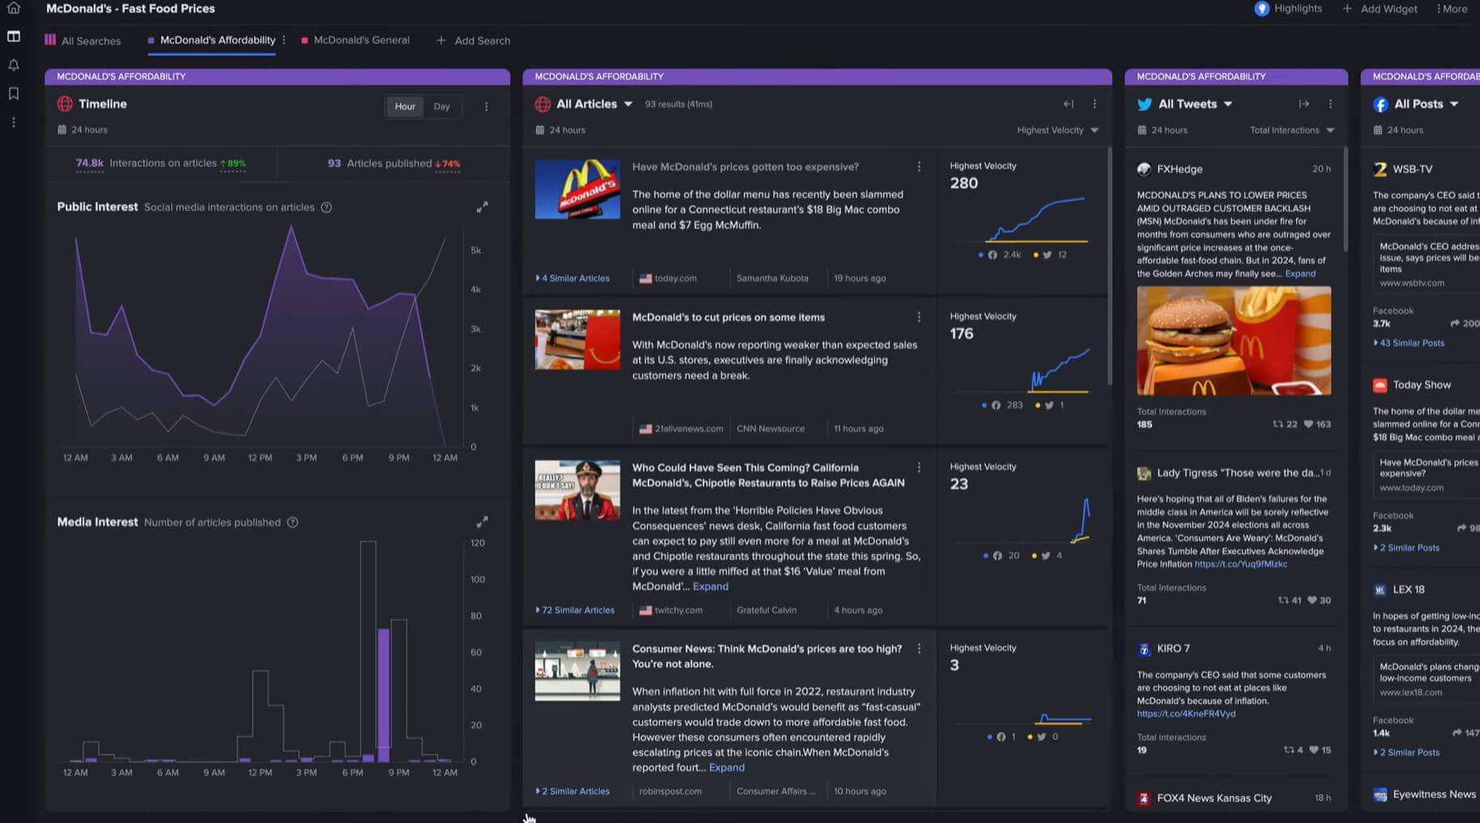Click the WSB-TV page icon
This screenshot has height=823, width=1480.
(x=1380, y=169)
